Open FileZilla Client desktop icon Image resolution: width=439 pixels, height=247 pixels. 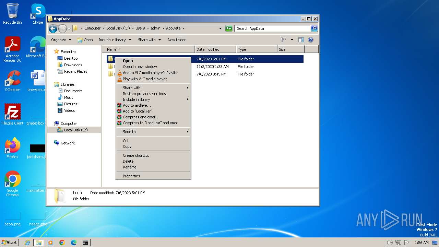click(x=12, y=114)
